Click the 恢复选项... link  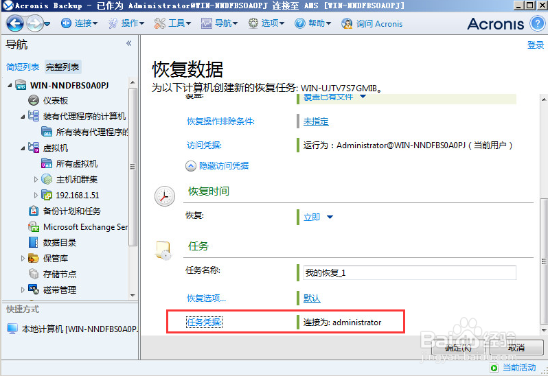point(206,298)
